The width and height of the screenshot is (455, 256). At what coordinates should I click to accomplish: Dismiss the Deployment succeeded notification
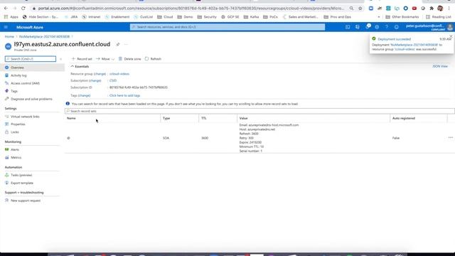pos(451,36)
